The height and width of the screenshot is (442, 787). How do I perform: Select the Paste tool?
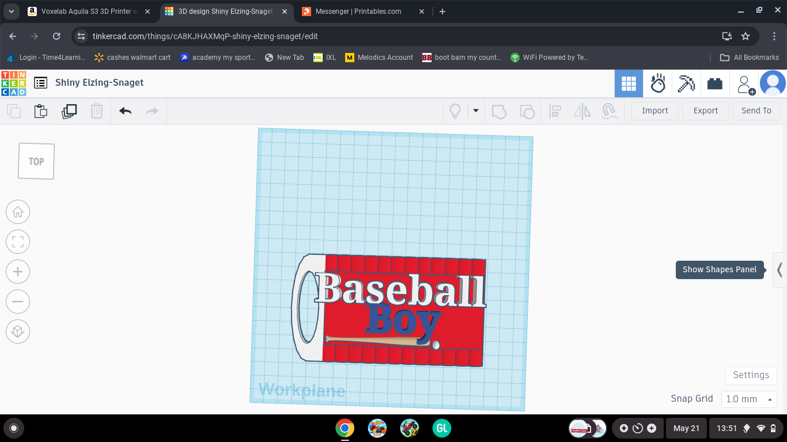[x=40, y=111]
